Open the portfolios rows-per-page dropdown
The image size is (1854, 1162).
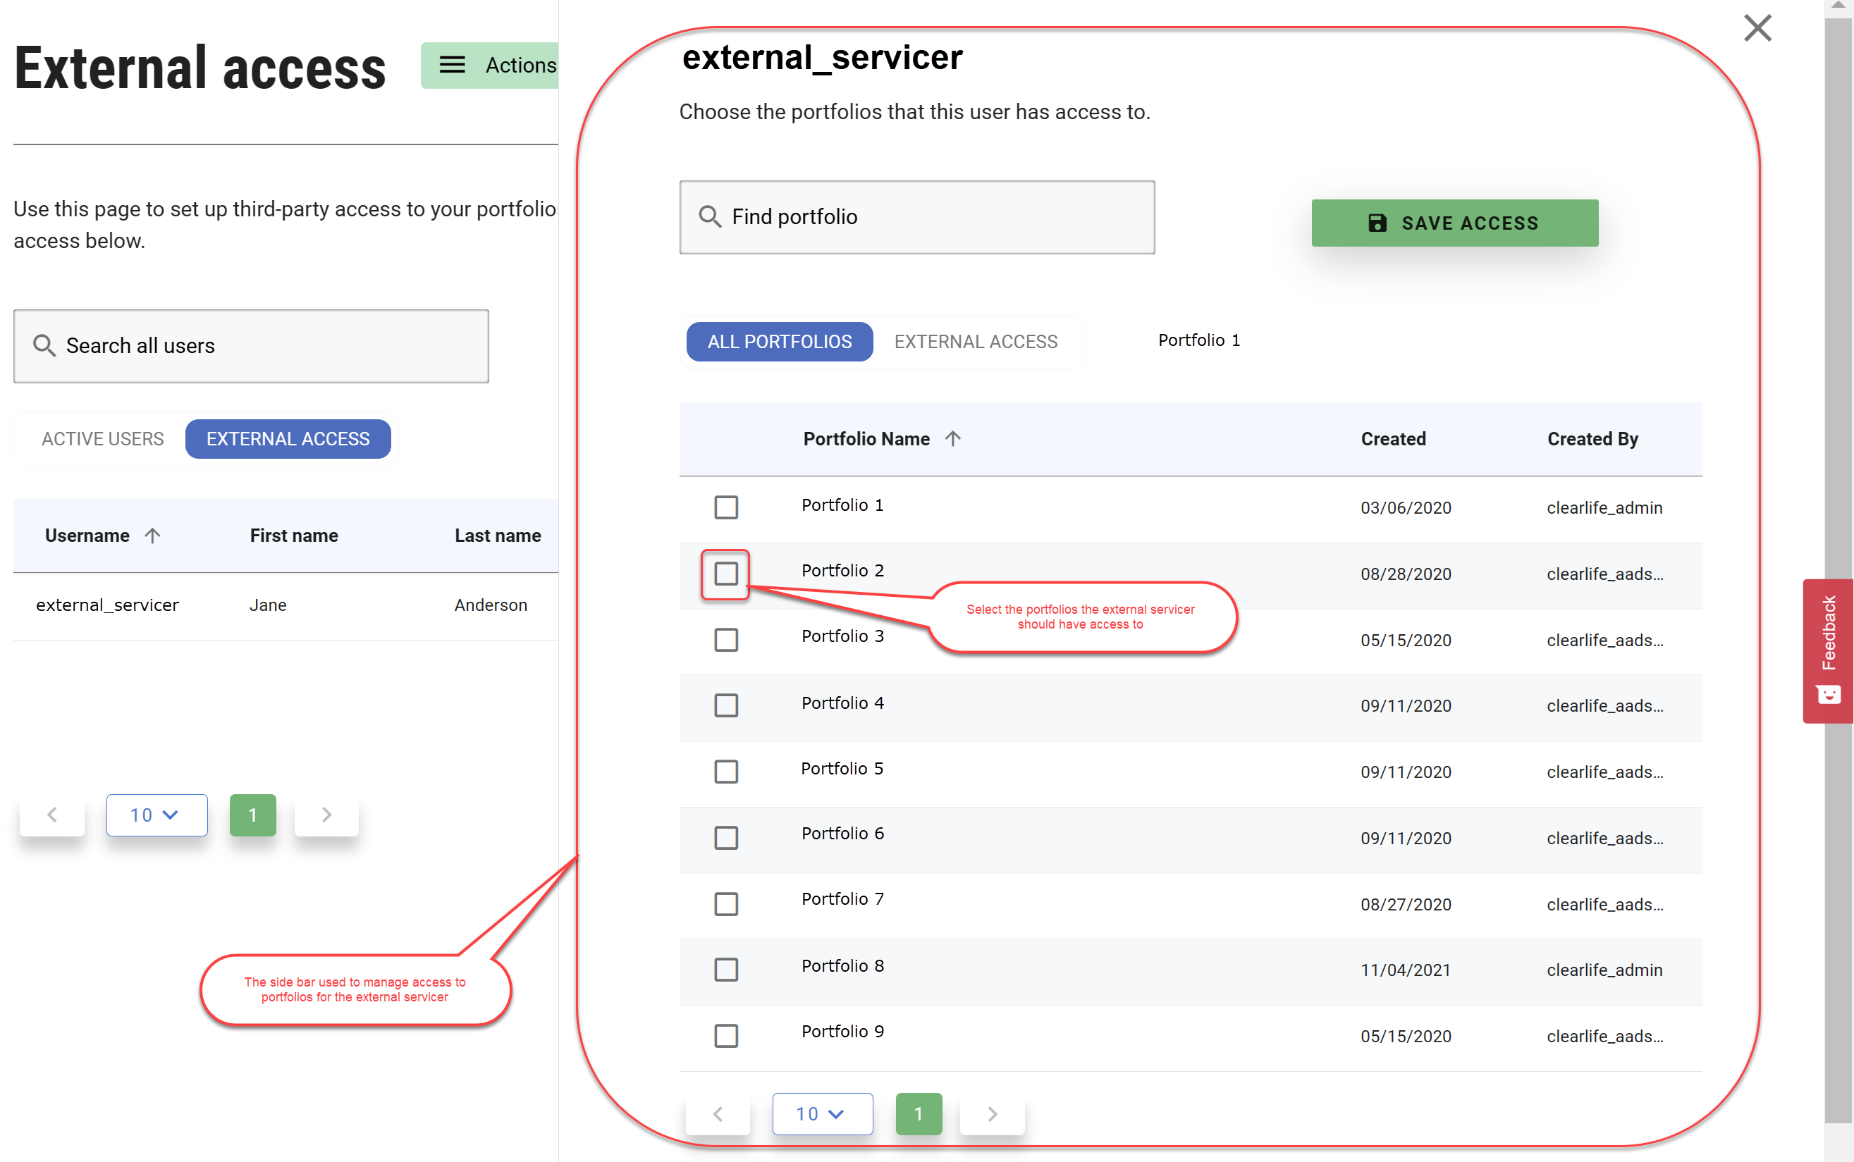click(x=821, y=1113)
